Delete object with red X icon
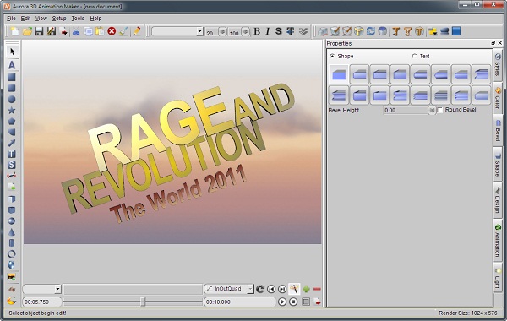This screenshot has height=321, width=507. [112, 31]
